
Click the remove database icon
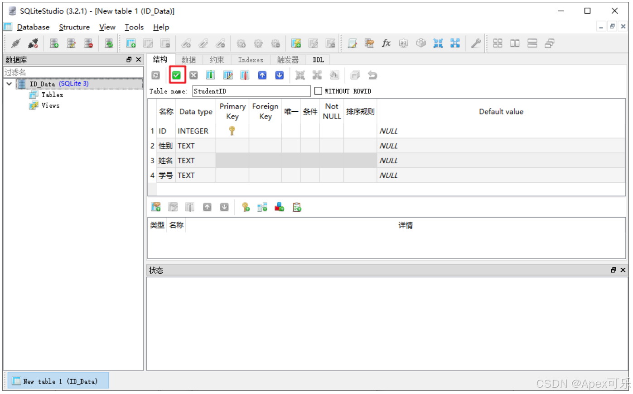[x=89, y=43]
